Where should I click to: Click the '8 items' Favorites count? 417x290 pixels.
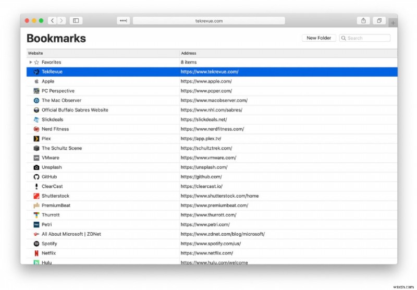click(189, 62)
